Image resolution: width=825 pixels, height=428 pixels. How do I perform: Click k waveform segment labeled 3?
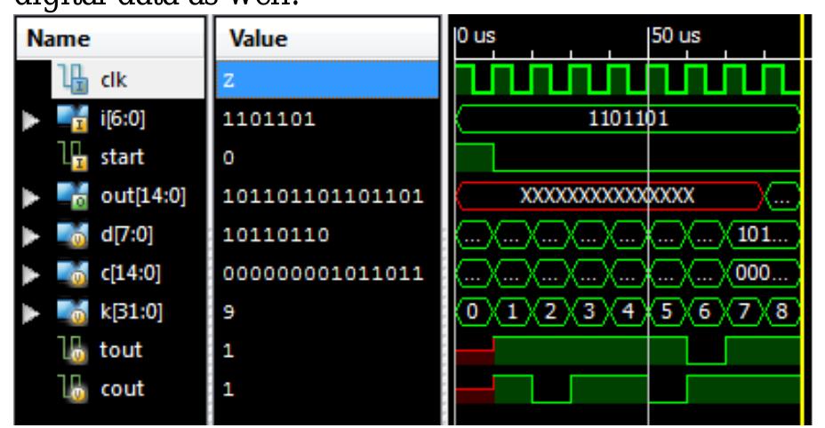(x=589, y=312)
